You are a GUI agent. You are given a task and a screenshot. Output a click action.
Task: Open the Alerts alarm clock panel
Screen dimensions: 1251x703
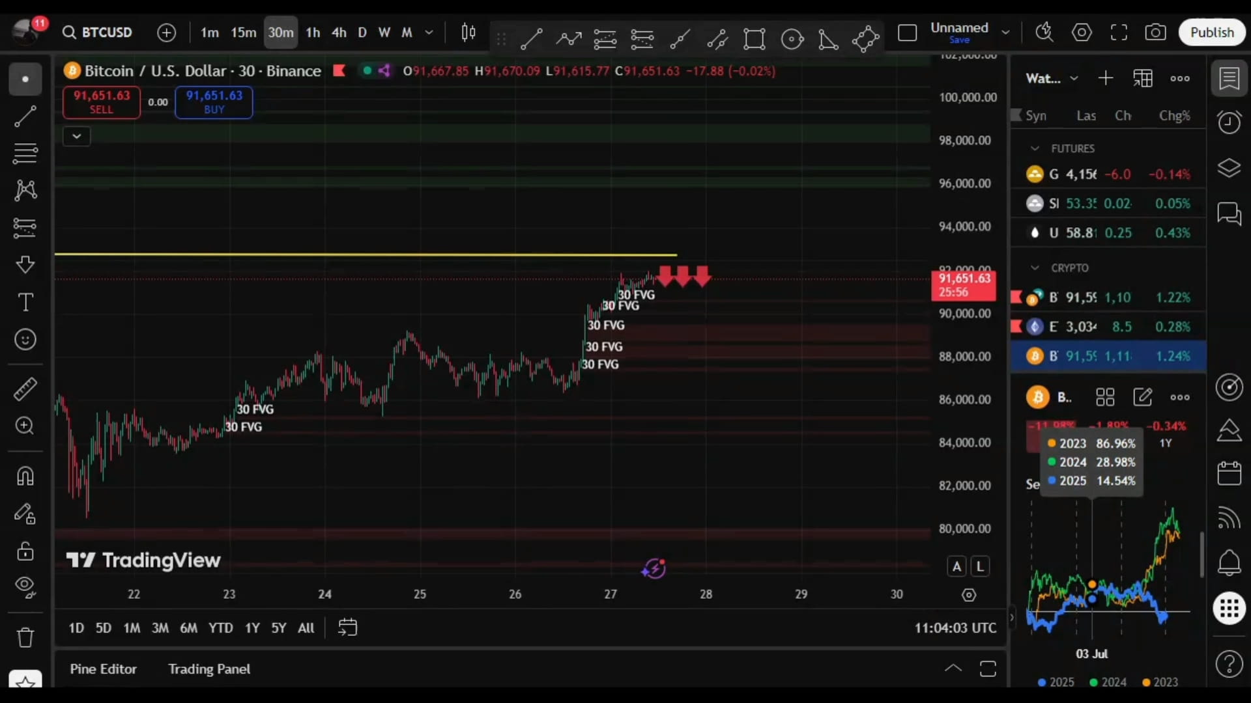[1229, 122]
